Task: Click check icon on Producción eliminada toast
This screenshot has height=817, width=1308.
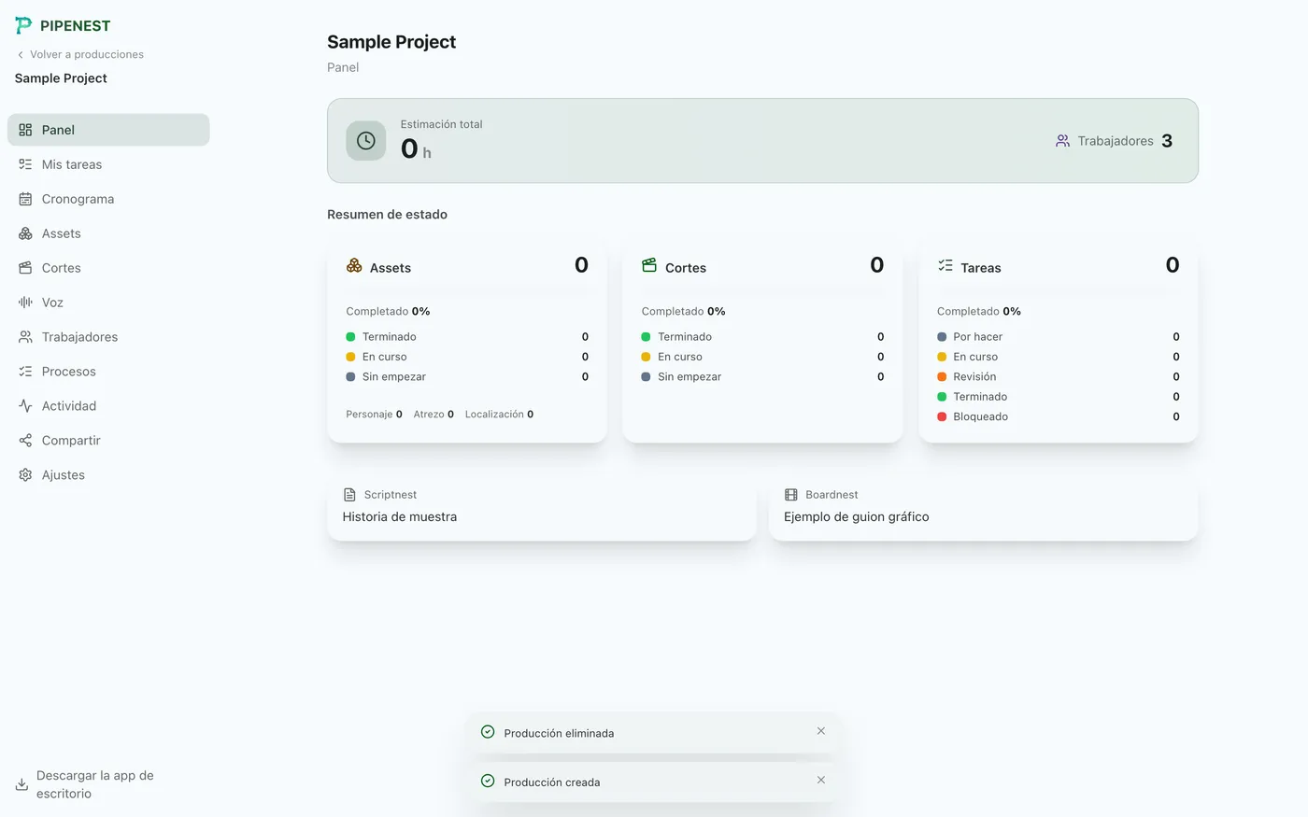Action: (488, 732)
